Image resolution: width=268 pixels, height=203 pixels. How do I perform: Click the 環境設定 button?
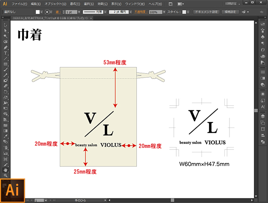pyautogui.click(x=230, y=12)
